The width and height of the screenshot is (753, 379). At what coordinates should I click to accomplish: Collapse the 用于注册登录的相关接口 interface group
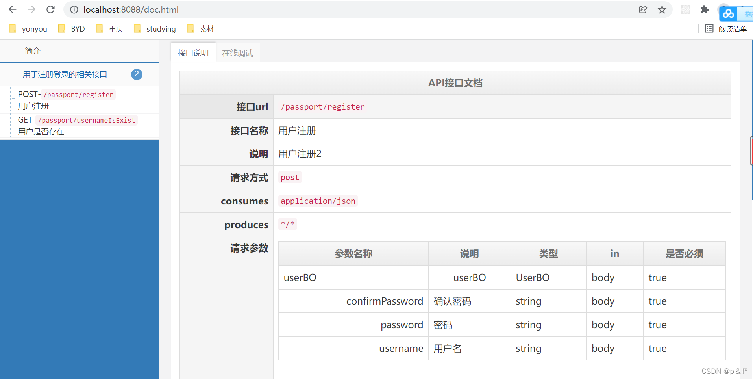click(x=65, y=74)
